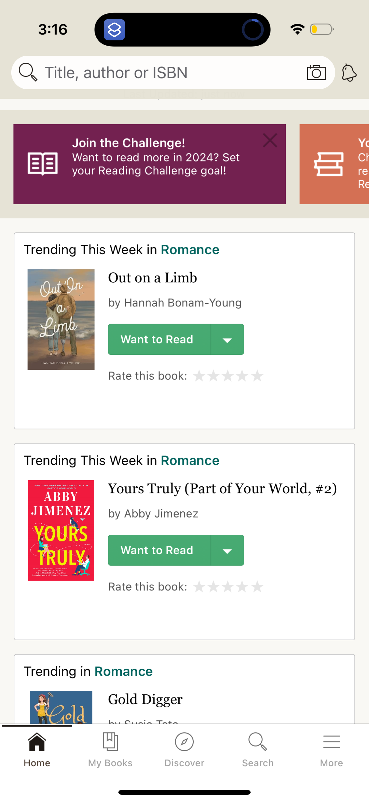Open notifications via the bell icon

click(x=348, y=72)
